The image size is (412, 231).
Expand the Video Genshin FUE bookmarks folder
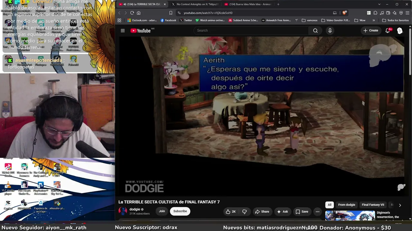[x=336, y=20]
